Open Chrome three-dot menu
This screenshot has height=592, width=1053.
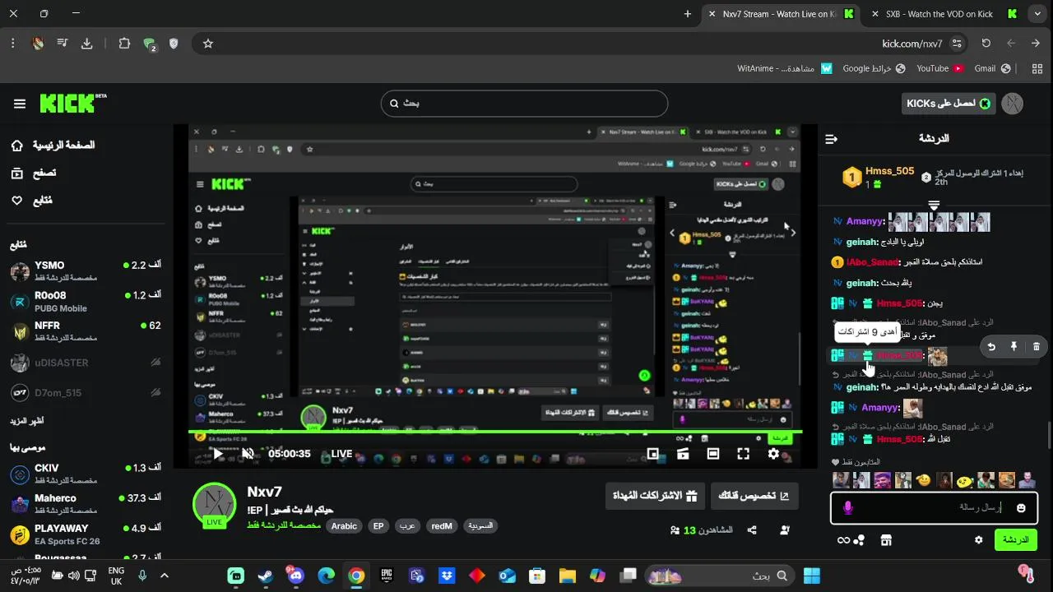[x=13, y=44]
